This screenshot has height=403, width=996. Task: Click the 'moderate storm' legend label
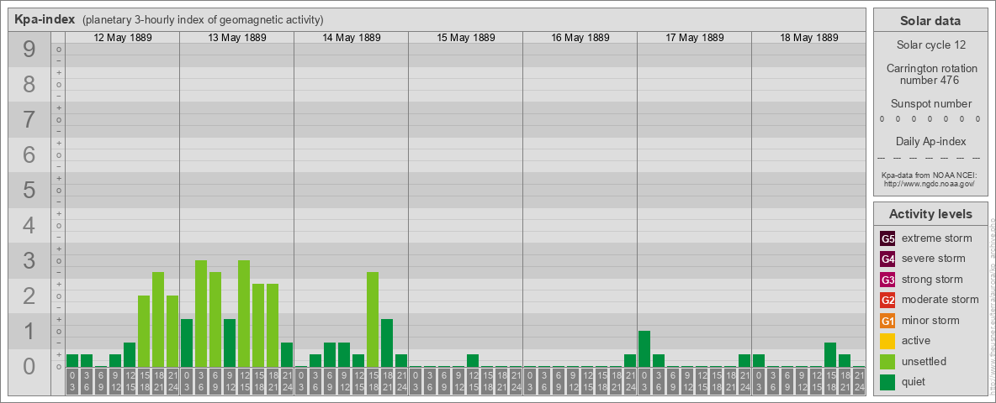(x=940, y=300)
